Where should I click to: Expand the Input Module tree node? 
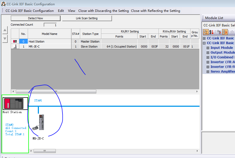[x=208, y=48]
